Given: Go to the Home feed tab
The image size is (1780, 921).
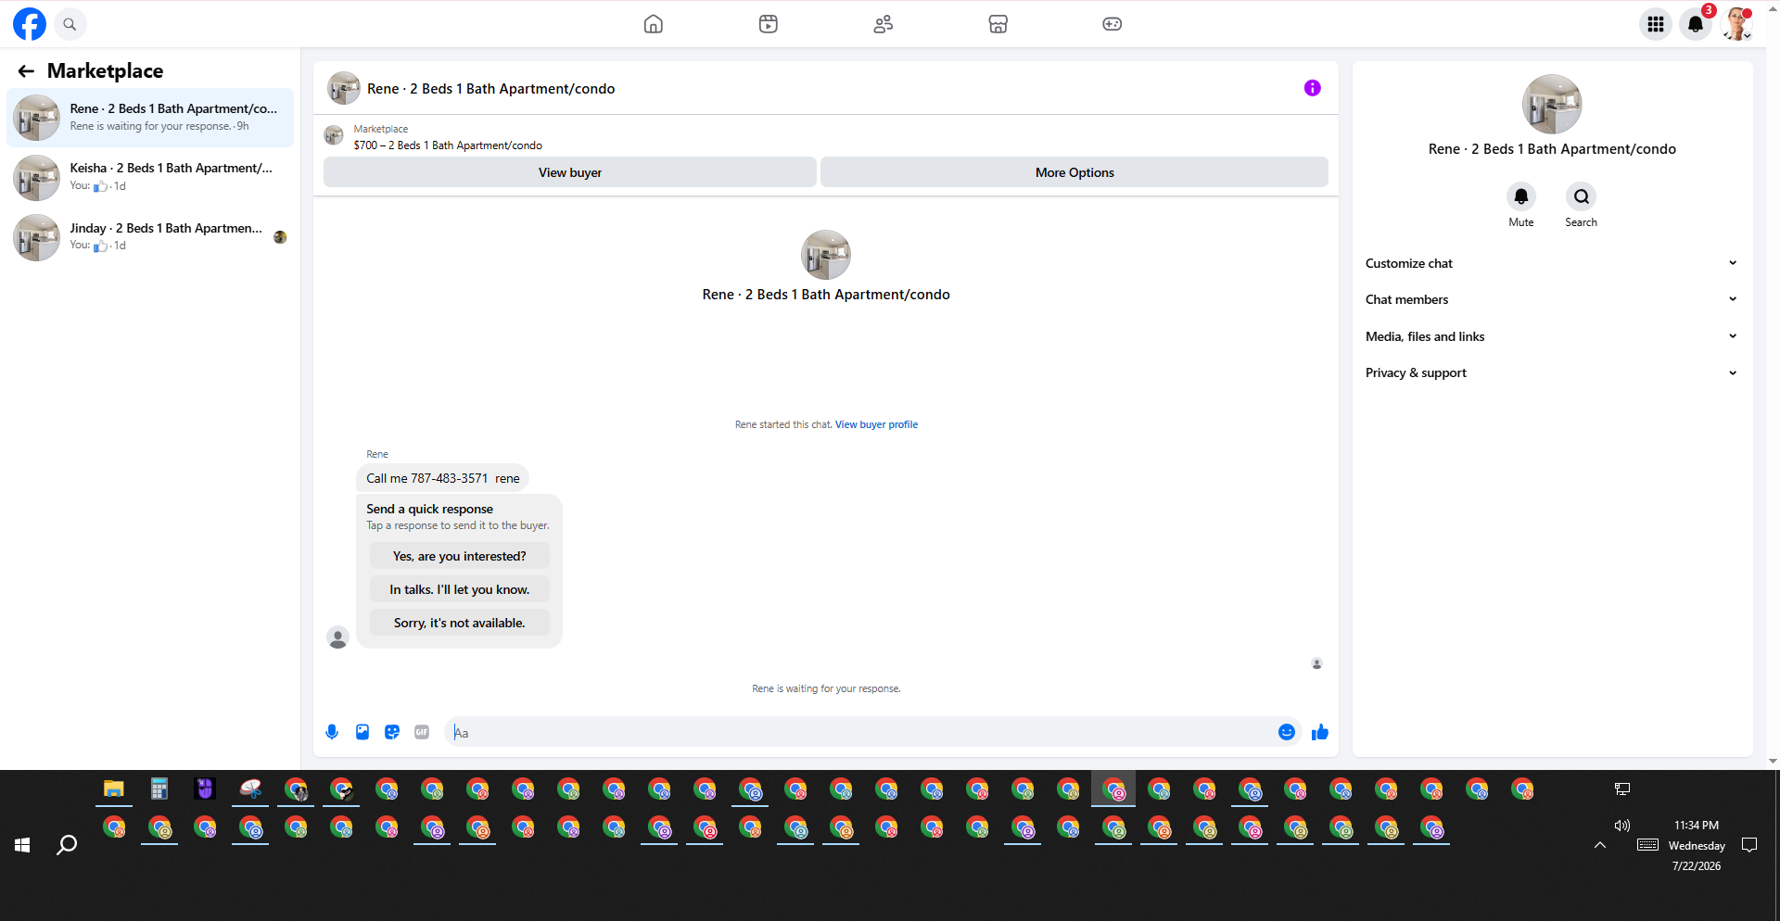Looking at the screenshot, I should [654, 24].
